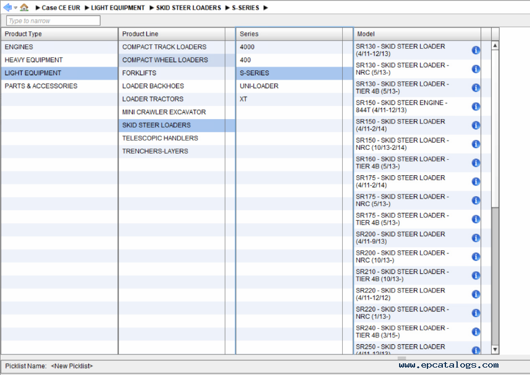Screen dimensions: 530x375
Task: Open info for SR210 Tier 4B (10/13-)
Action: tap(476, 276)
